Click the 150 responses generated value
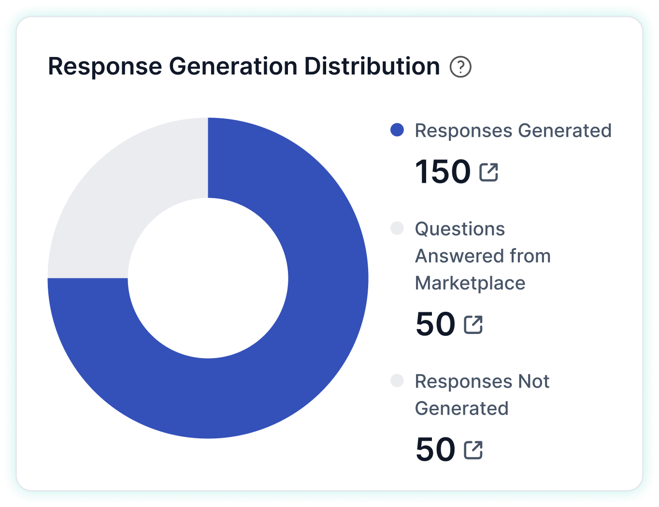This screenshot has height=507, width=659. (x=443, y=172)
